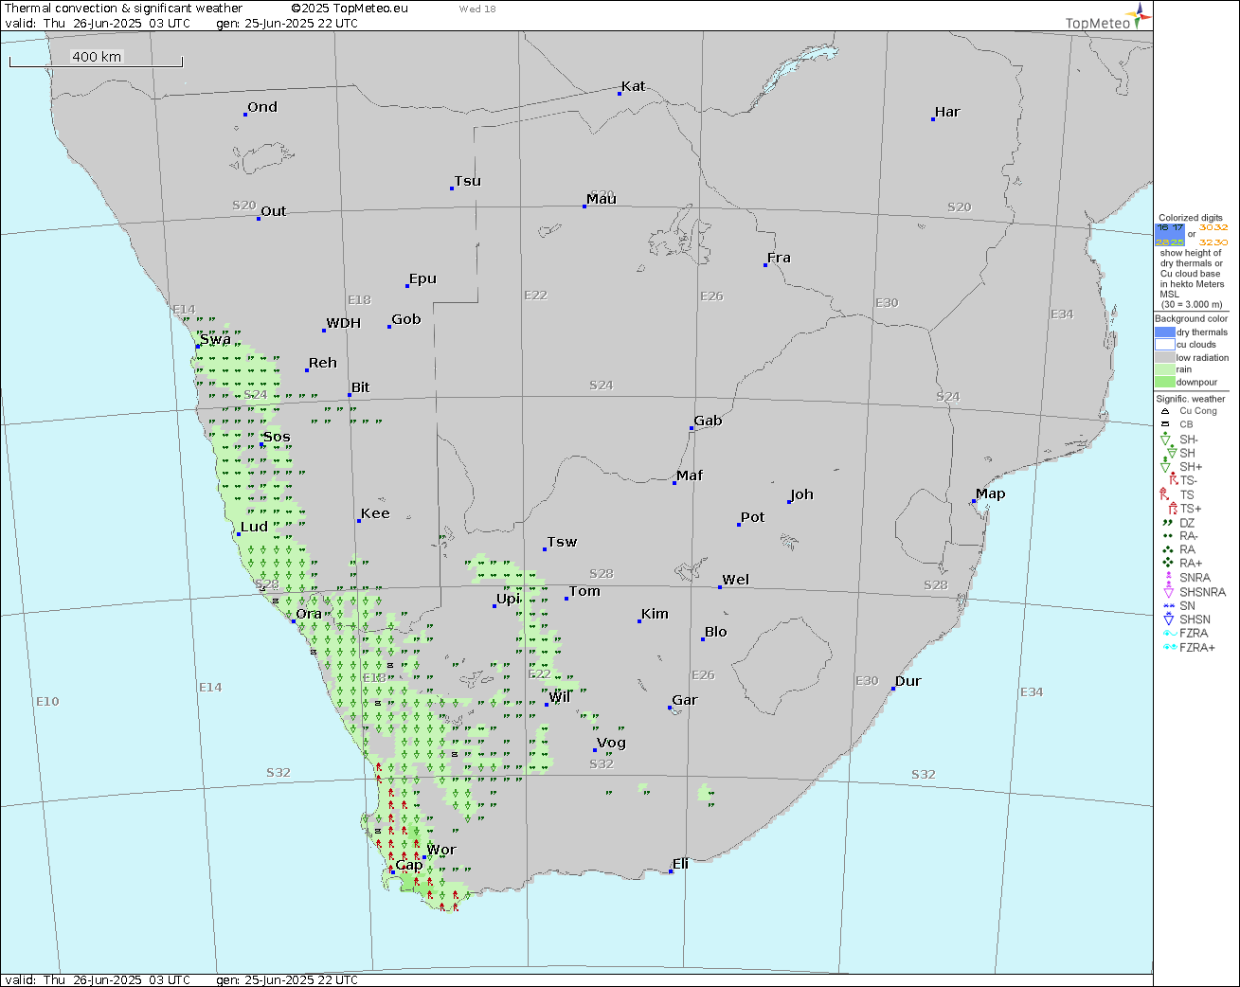Click the RA+ heavy rain symbol
Screen dimensions: 1240x987
(1168, 563)
